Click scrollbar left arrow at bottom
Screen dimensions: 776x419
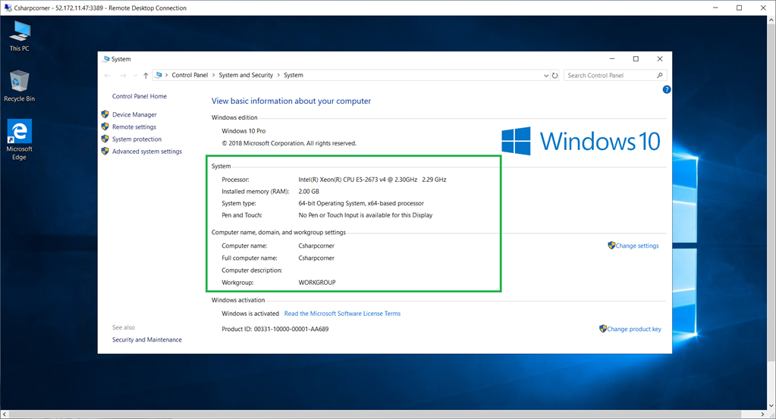tap(5, 414)
